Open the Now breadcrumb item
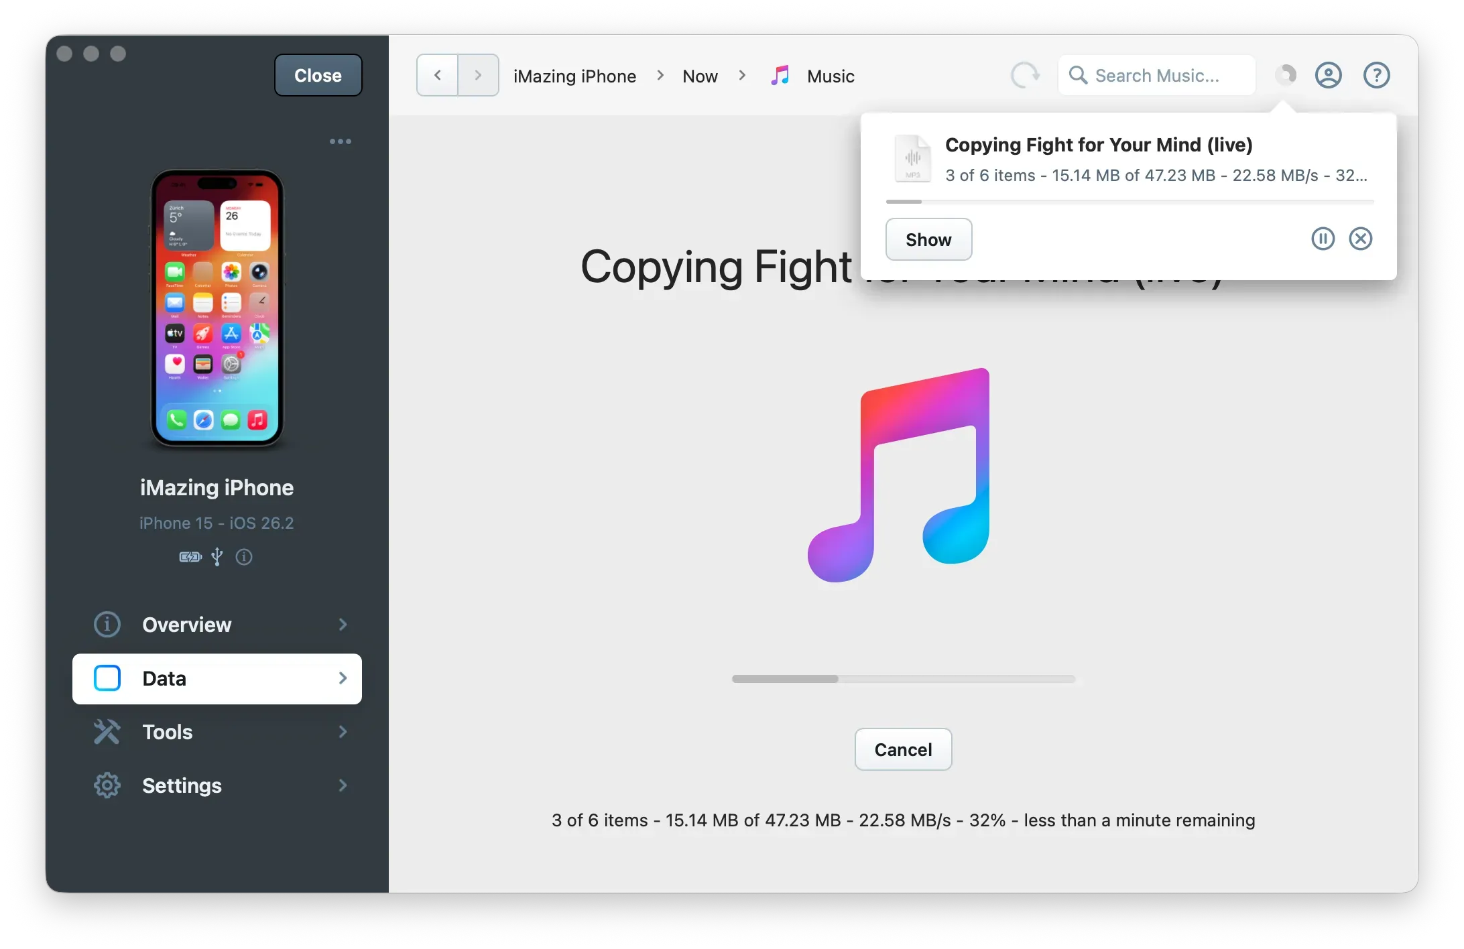 click(699, 75)
